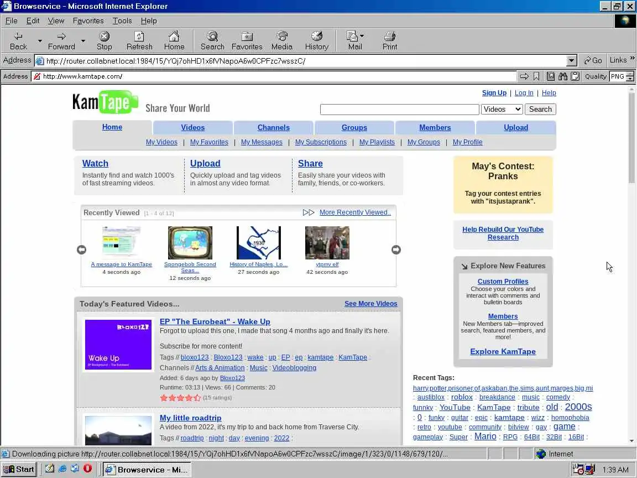Open the Help menu in the menu bar
637x478 pixels.
pos(149,20)
